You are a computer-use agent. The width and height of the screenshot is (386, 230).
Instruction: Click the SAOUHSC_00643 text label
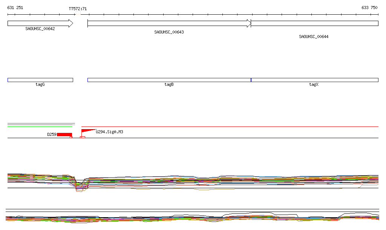[x=169, y=32]
